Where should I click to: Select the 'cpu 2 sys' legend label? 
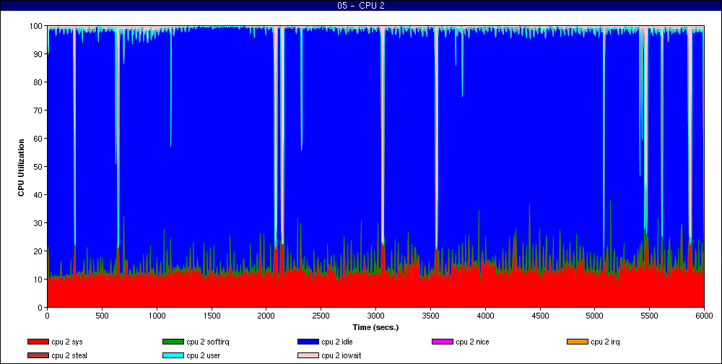pyautogui.click(x=67, y=342)
